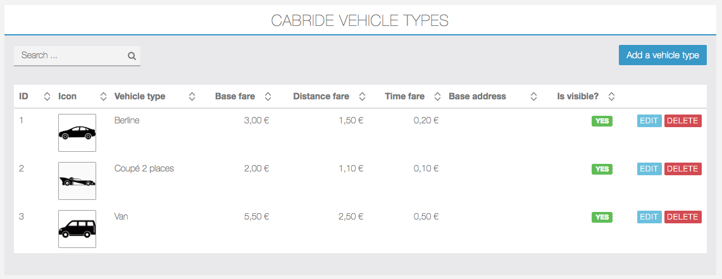722x279 pixels.
Task: Sort table by ID column arrows
Action: pos(46,97)
